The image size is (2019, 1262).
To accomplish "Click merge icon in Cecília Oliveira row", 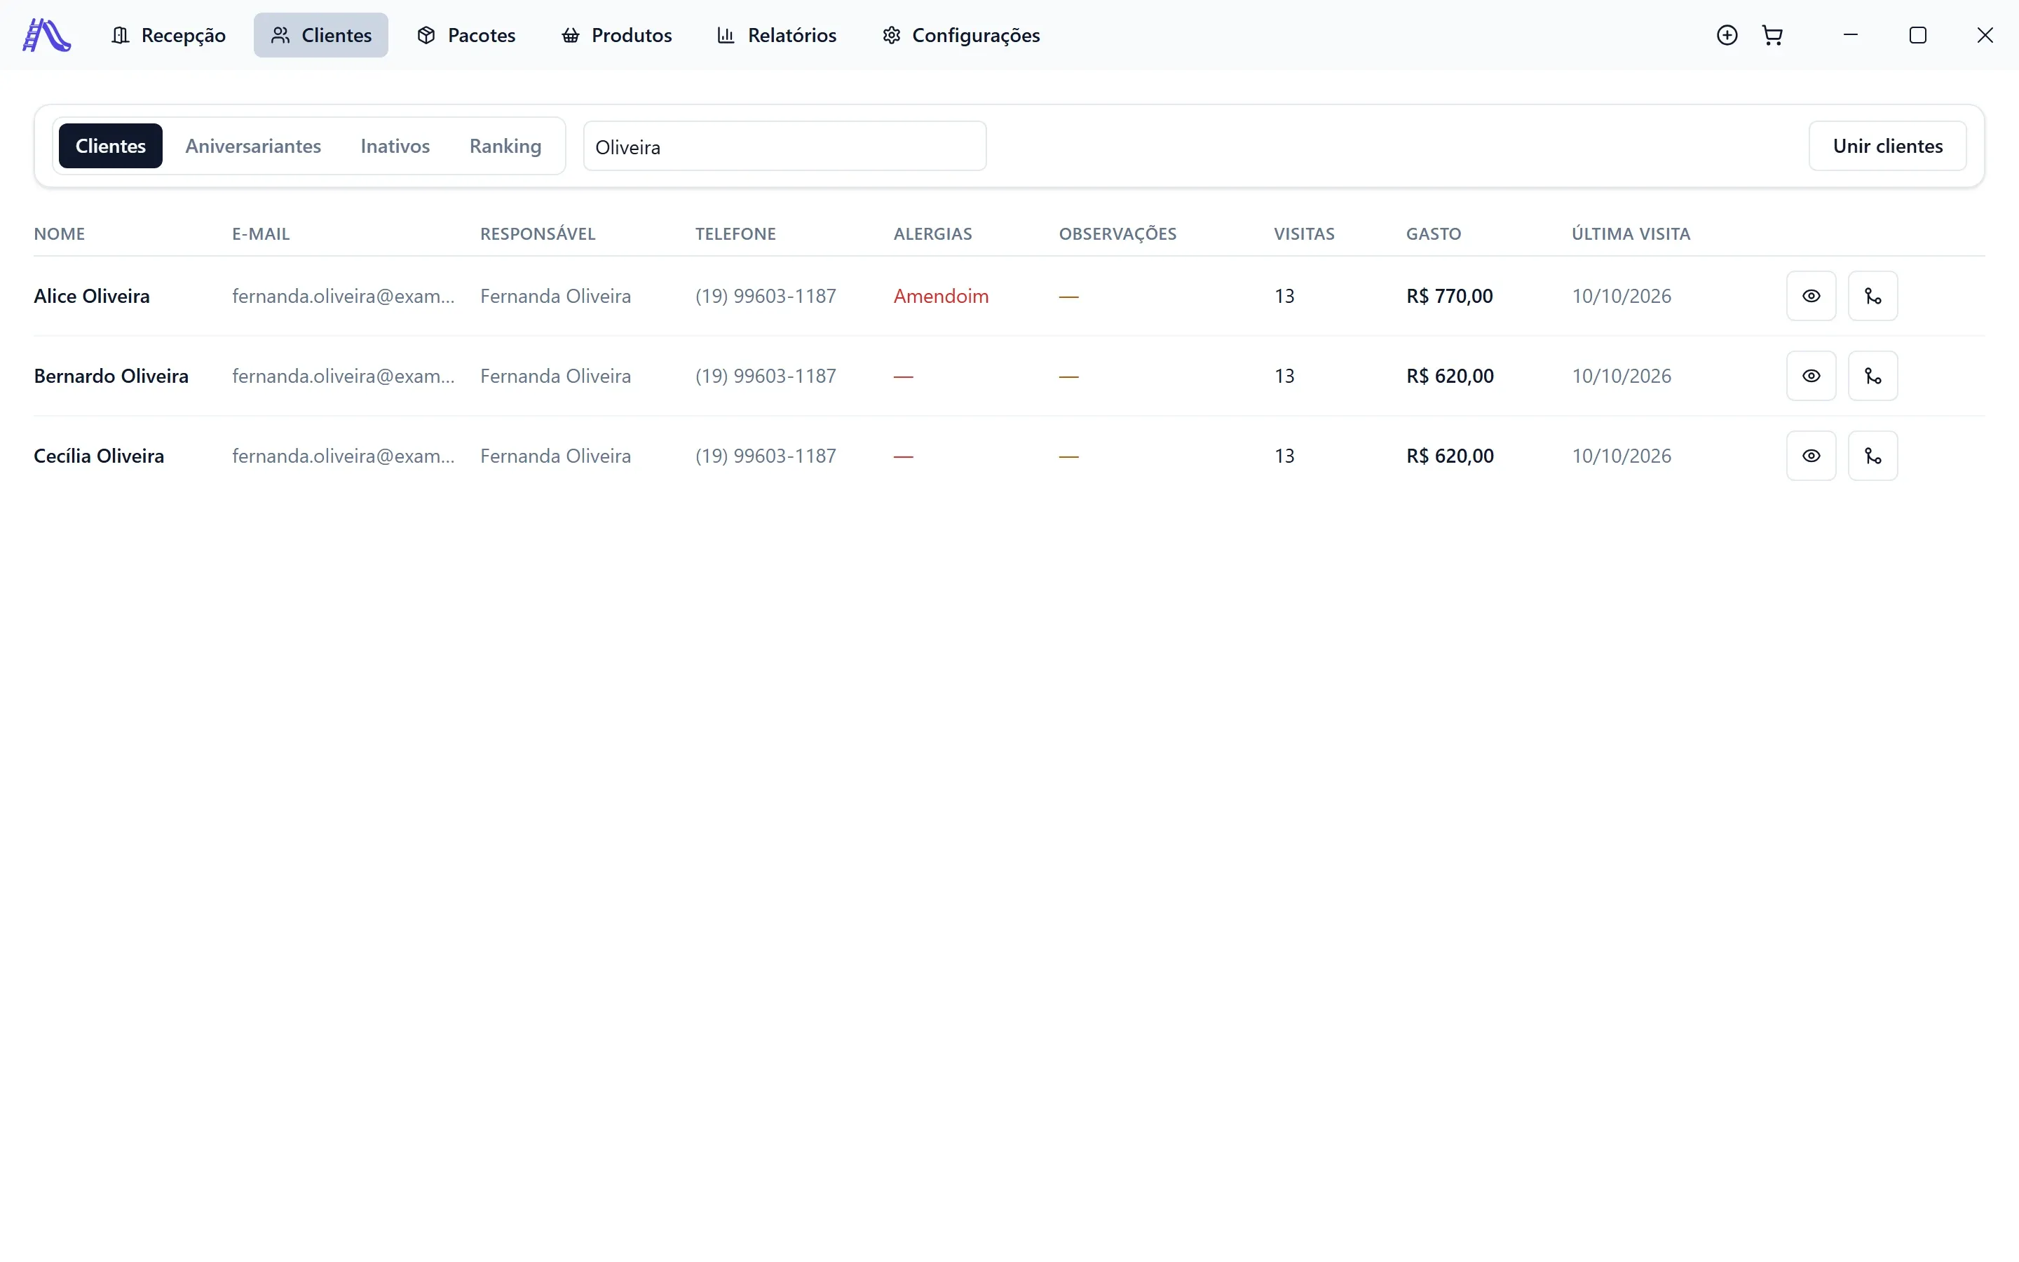I will (1873, 456).
